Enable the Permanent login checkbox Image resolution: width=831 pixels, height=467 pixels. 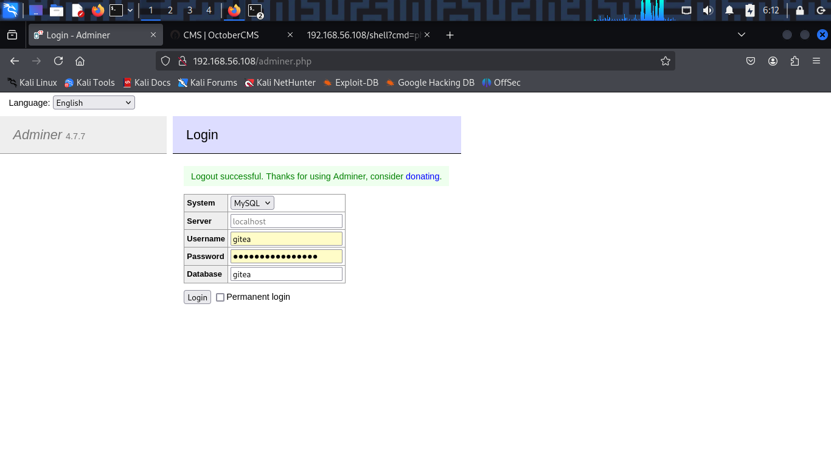point(220,297)
